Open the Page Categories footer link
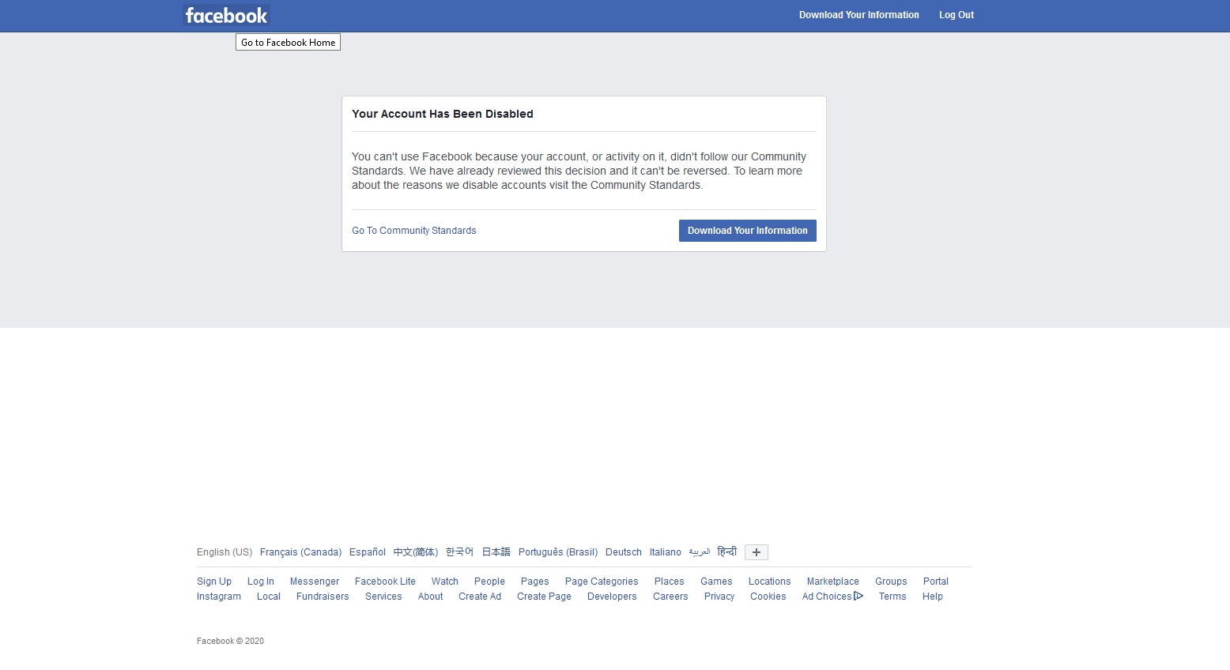This screenshot has width=1230, height=670. [602, 582]
